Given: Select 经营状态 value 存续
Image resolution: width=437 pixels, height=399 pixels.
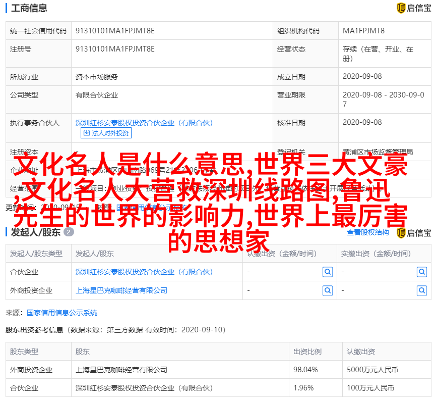Looking at the screenshot, I should 378,54.
